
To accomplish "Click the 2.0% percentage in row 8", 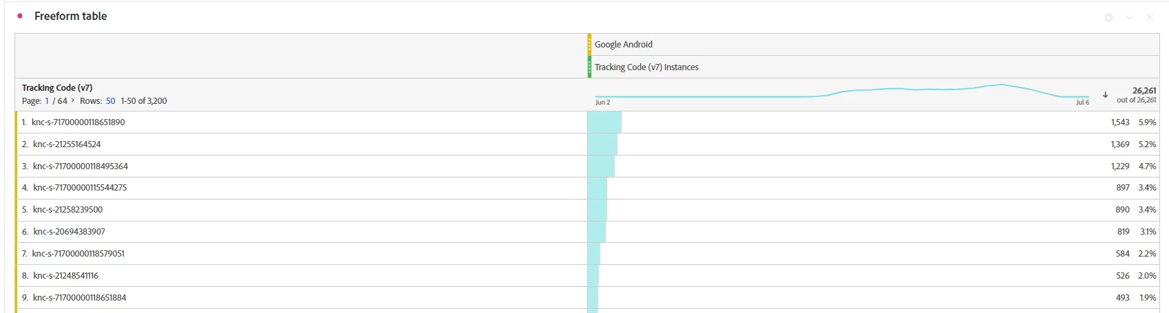I will pos(1148,275).
